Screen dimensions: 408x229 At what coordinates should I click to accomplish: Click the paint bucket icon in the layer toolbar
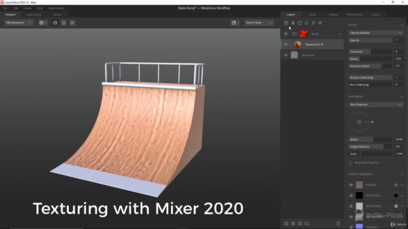point(320,23)
